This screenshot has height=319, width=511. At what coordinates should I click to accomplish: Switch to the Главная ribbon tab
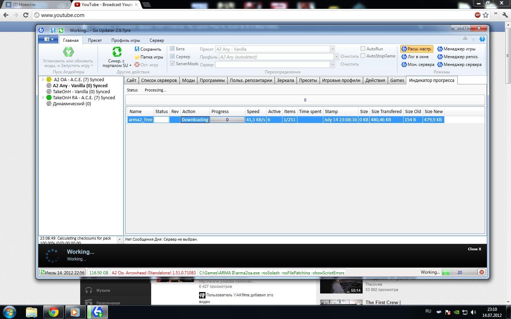pyautogui.click(x=71, y=40)
